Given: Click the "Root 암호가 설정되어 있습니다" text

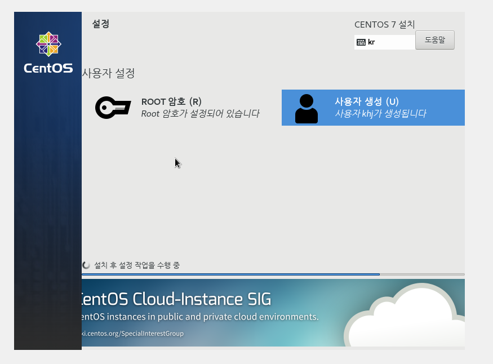Looking at the screenshot, I should point(200,113).
